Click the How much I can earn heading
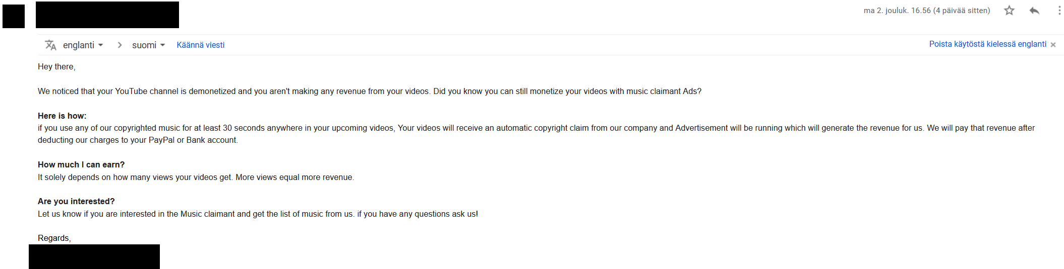1064x269 pixels. (x=81, y=164)
